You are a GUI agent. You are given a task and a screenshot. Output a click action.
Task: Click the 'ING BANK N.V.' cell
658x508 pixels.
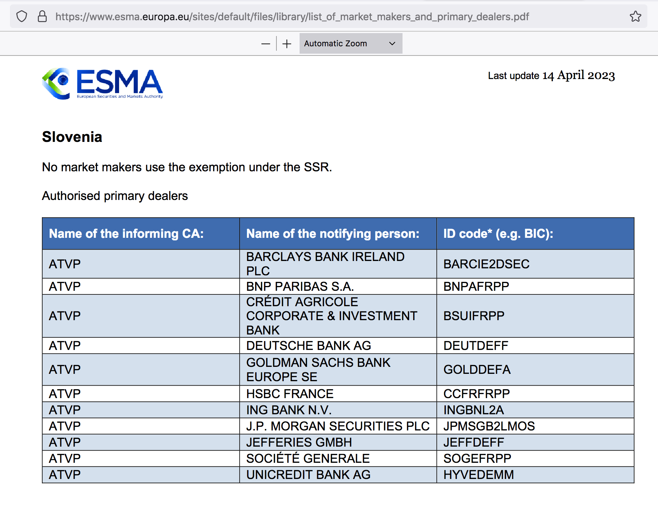coord(338,410)
